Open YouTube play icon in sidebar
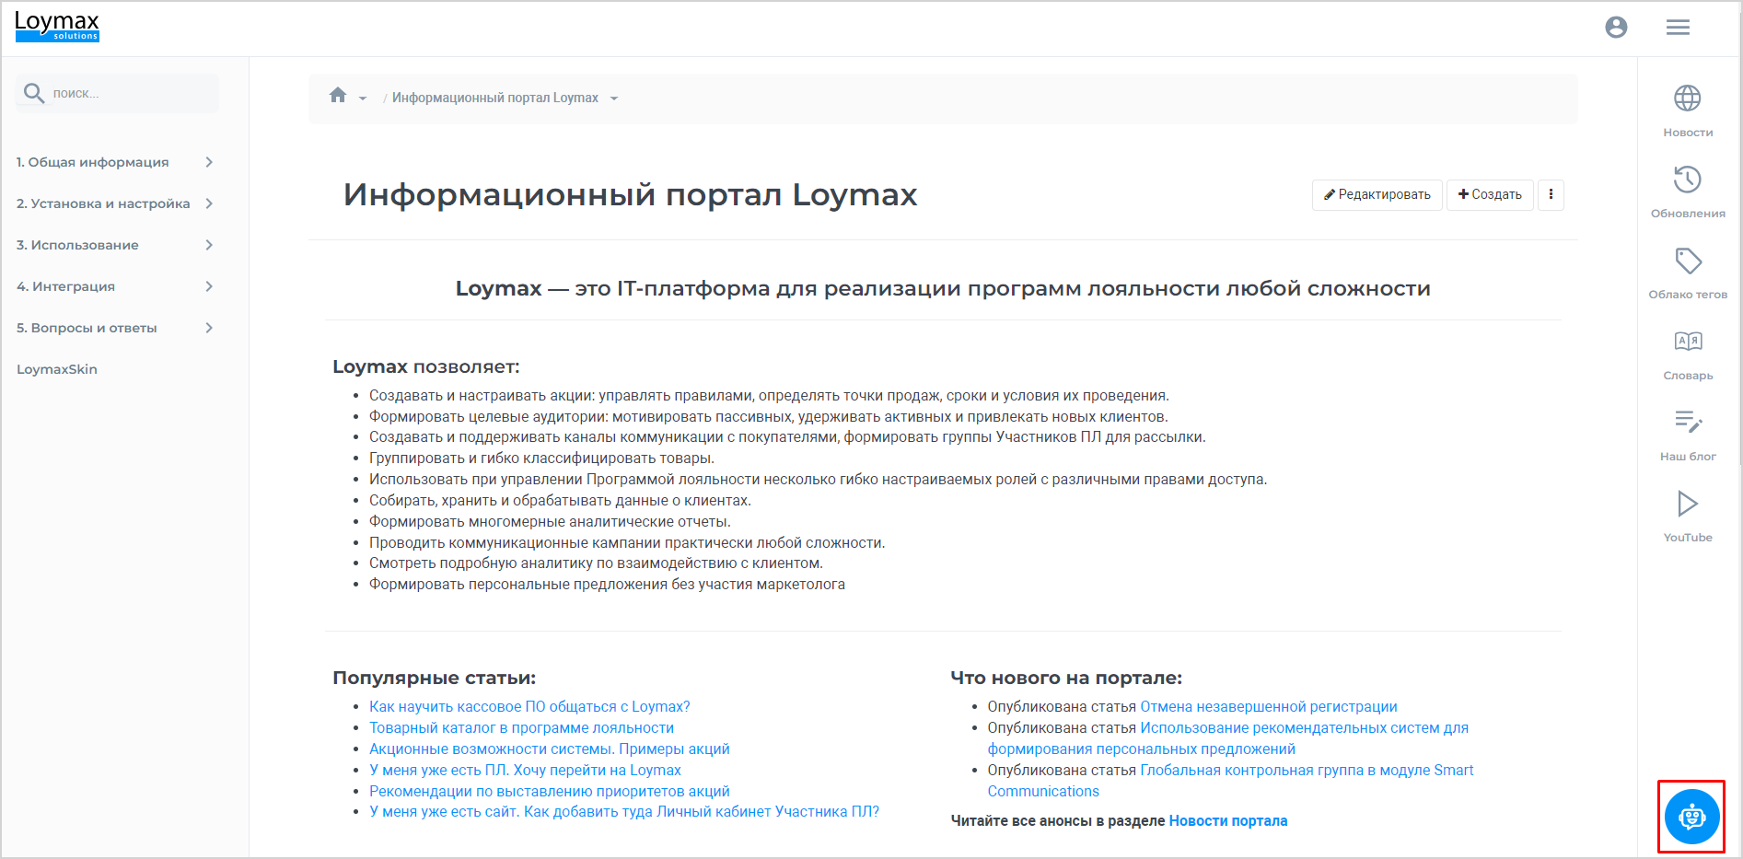This screenshot has height=859, width=1743. coord(1688,504)
